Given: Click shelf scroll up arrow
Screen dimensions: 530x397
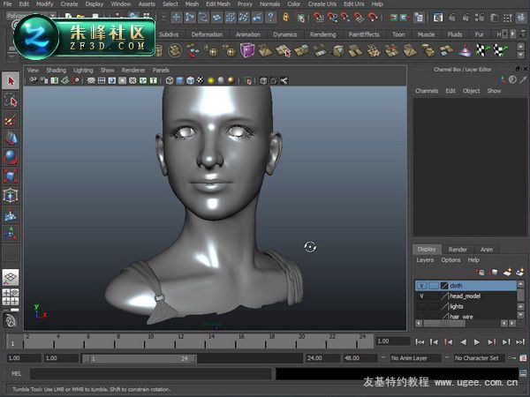Looking at the screenshot, I should 521,47.
